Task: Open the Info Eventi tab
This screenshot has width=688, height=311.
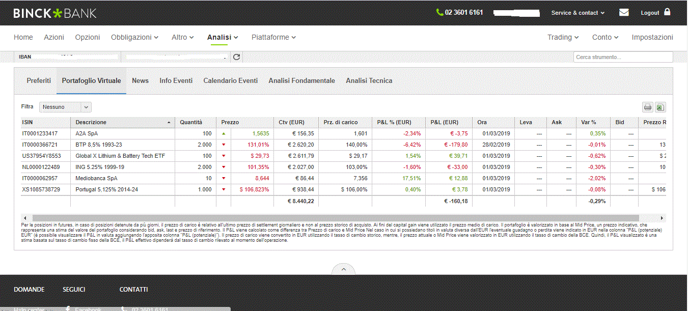Action: point(176,80)
